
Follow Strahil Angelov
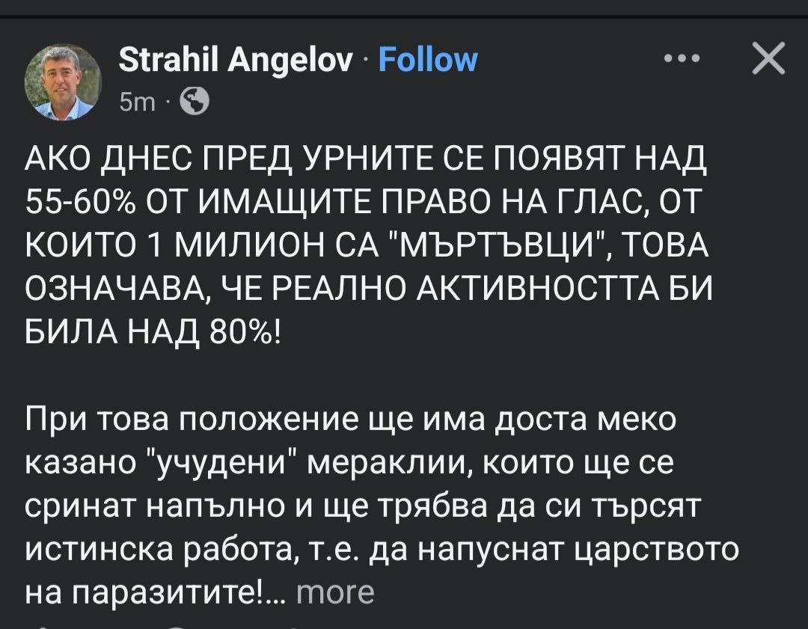pyautogui.click(x=428, y=60)
